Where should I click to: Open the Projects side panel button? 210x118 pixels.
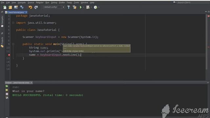click(2, 42)
